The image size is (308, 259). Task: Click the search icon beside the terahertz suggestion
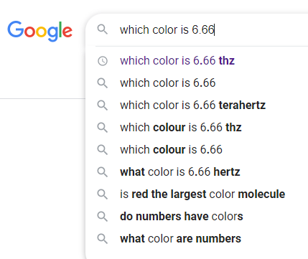tap(103, 105)
